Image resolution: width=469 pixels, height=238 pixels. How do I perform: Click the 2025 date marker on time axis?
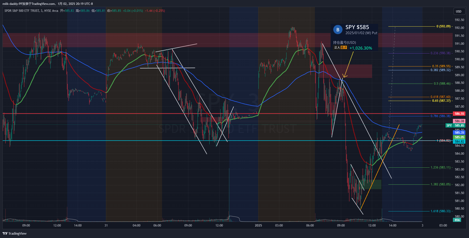coord(258,225)
